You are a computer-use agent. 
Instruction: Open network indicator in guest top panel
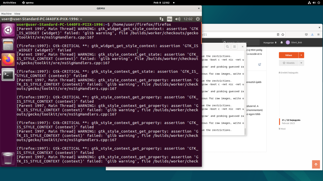[x=161, y=19]
